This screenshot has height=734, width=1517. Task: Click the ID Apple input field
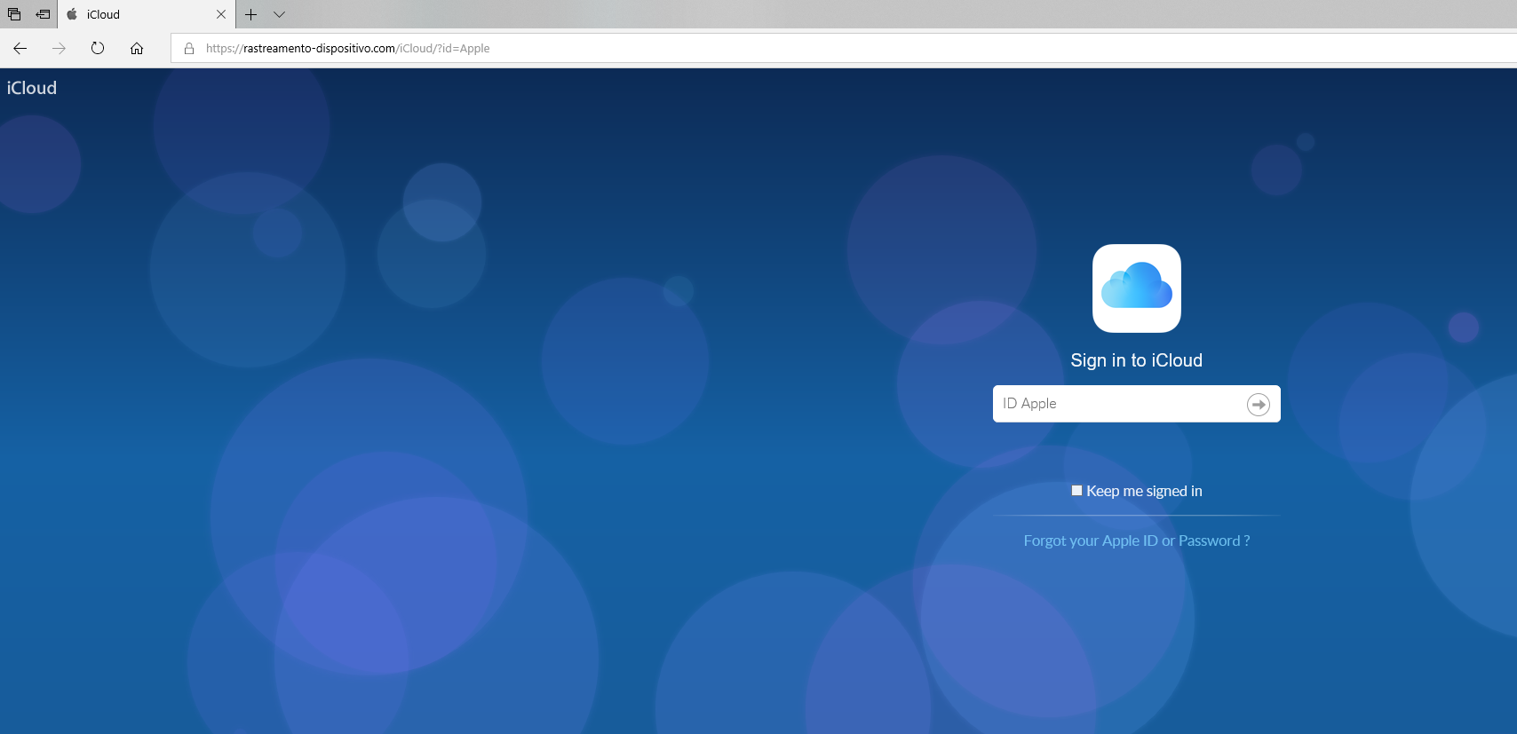pos(1136,404)
